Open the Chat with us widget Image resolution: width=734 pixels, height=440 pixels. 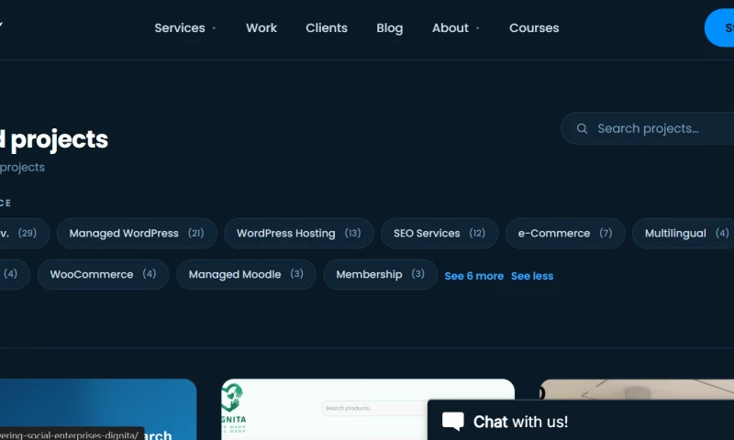581,421
